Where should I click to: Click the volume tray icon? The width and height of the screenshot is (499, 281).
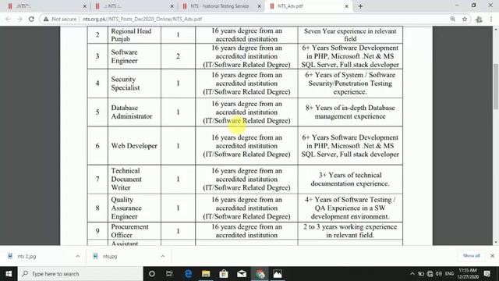point(439,274)
